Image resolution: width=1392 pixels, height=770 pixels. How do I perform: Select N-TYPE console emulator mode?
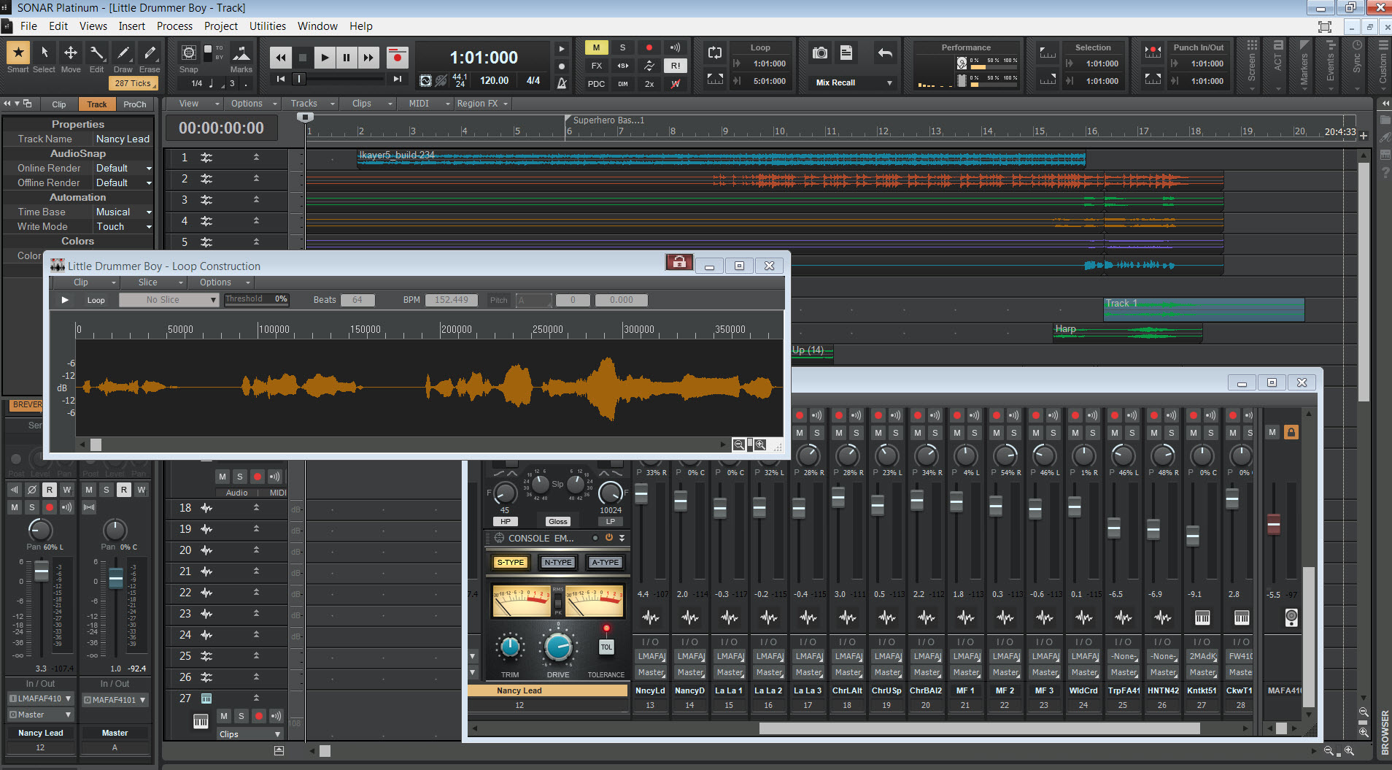tap(558, 562)
